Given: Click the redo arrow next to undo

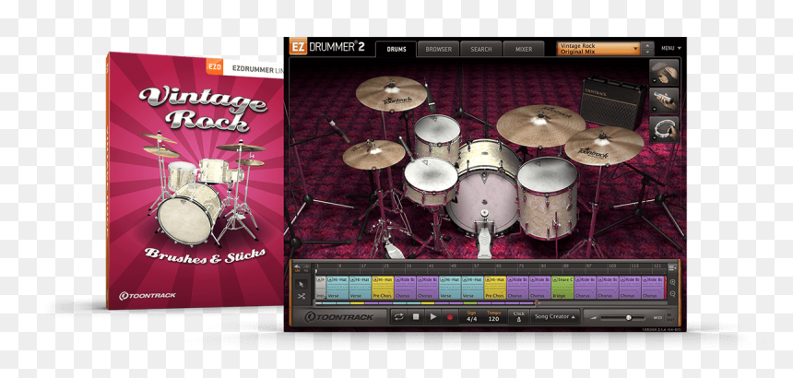Looking at the screenshot, I should (305, 266).
